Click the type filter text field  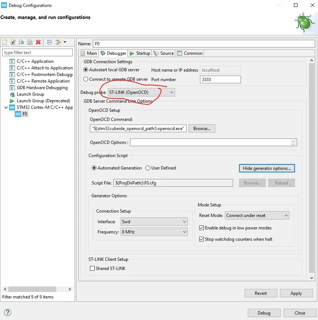pyautogui.click(x=37, y=53)
